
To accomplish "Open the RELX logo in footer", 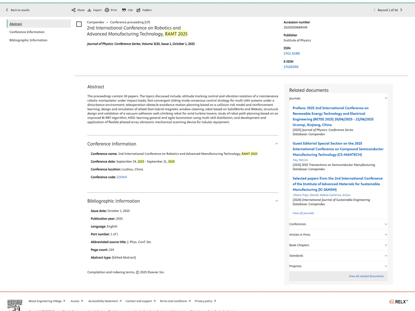I will click(398, 302).
